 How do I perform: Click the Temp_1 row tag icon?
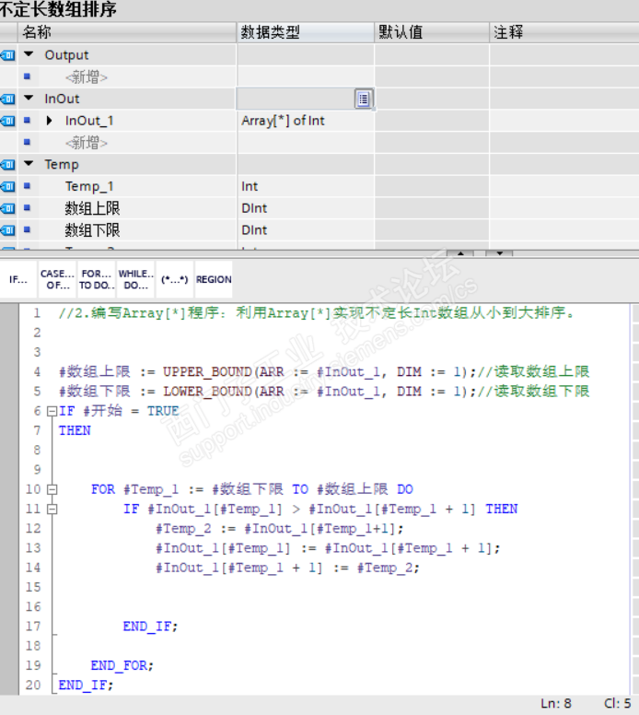point(7,186)
